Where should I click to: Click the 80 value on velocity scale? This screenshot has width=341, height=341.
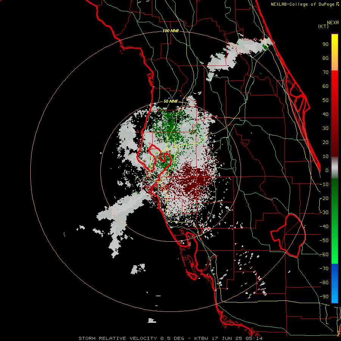[x=325, y=58]
